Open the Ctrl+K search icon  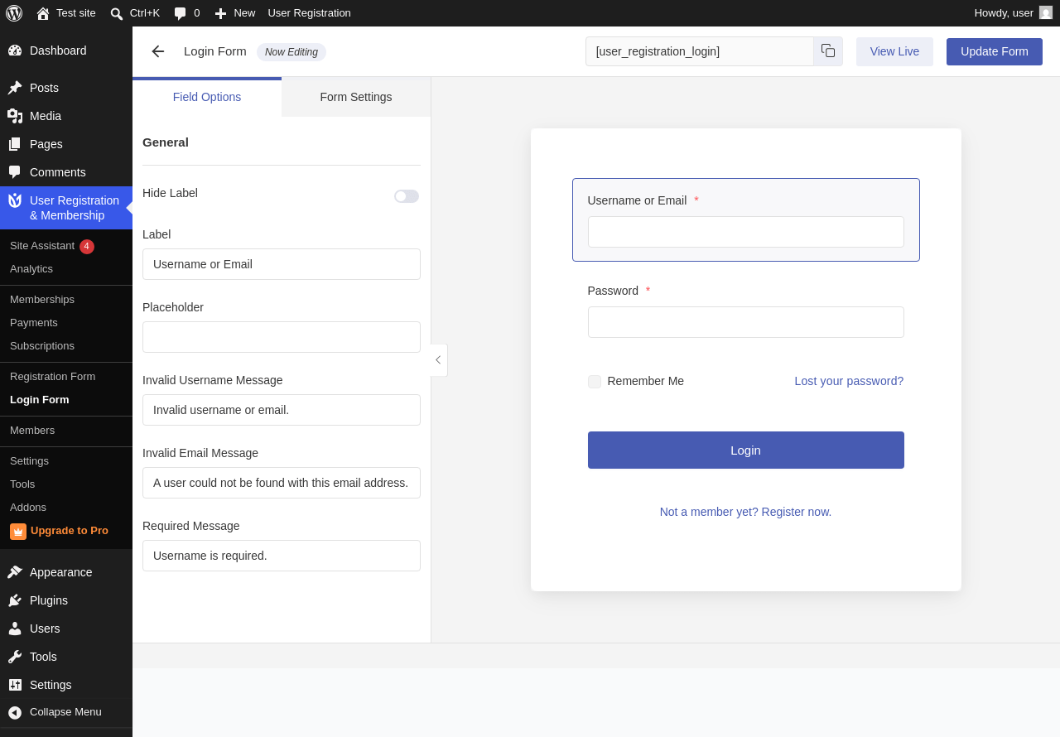point(117,13)
